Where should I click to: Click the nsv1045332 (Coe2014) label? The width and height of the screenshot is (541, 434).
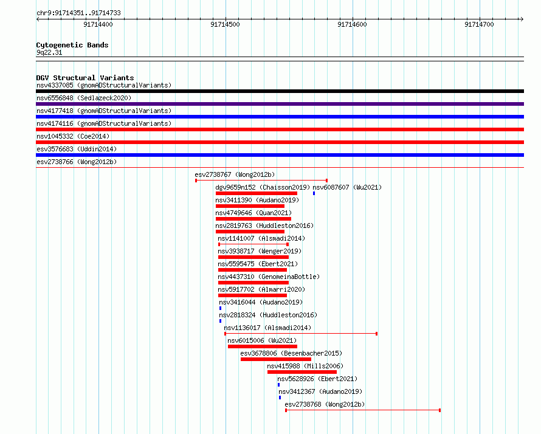73,136
